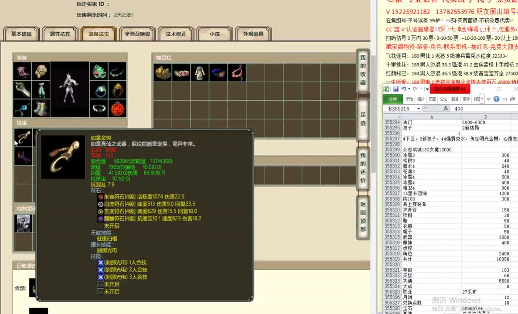Click the blue dagger icon in the item bar
This screenshot has height=314, width=518.
pos(218,72)
